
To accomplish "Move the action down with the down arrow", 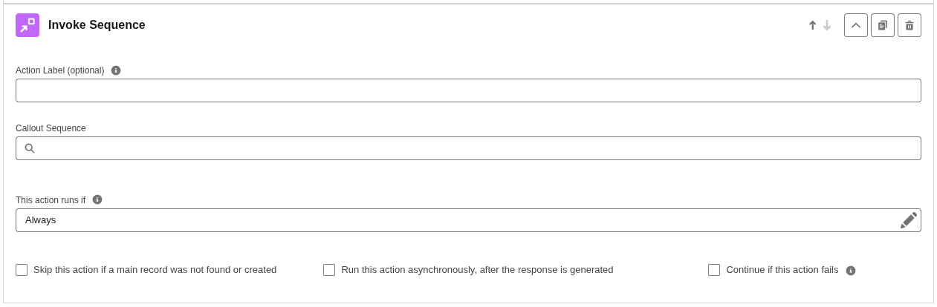I will pos(827,25).
